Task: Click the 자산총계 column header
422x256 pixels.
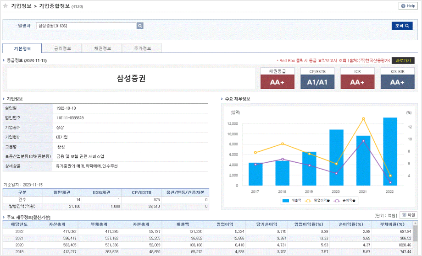Action: tap(57, 224)
